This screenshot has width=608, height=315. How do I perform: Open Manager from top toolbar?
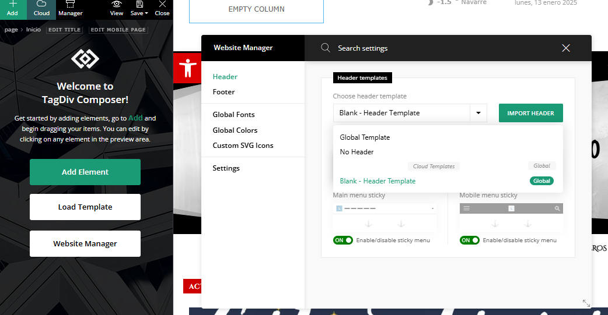70,9
